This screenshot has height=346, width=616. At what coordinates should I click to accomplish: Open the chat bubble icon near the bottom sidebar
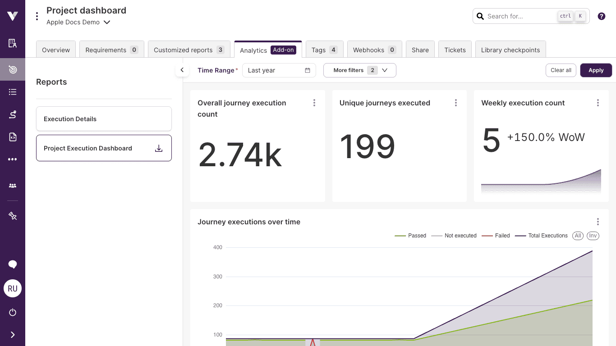click(x=12, y=264)
